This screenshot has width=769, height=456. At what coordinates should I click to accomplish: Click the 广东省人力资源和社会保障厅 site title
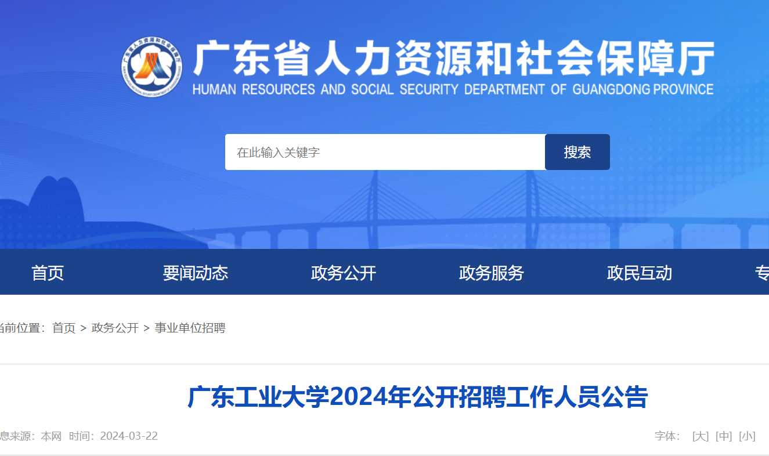[453, 59]
